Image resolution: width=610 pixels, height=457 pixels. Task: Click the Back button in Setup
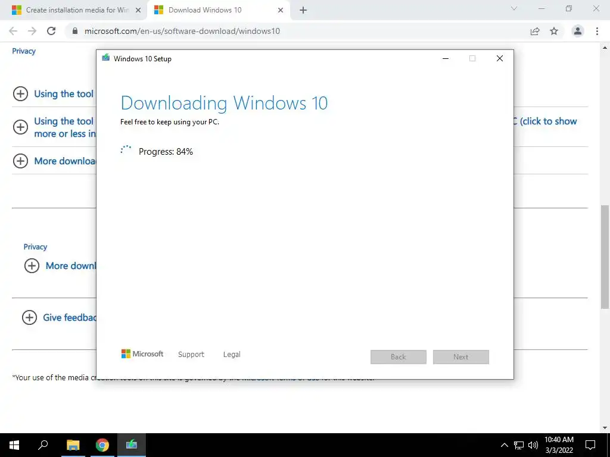[x=399, y=357]
